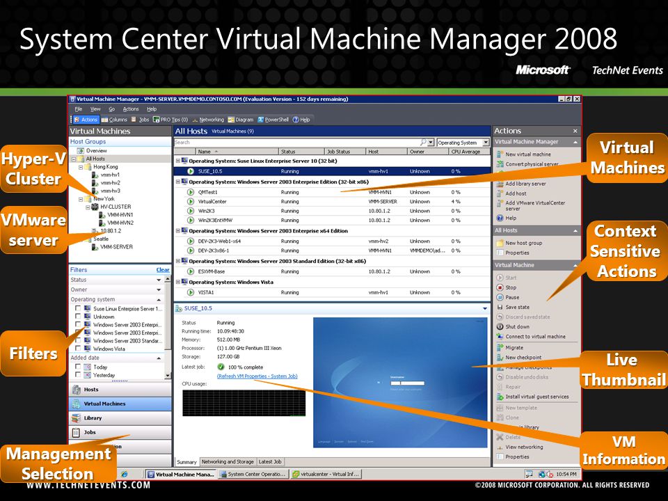Collapse the HV-CLUSTER tree node

click(88, 207)
